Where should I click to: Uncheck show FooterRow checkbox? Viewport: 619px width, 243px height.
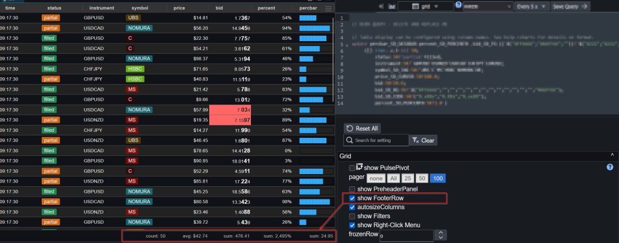[352, 198]
